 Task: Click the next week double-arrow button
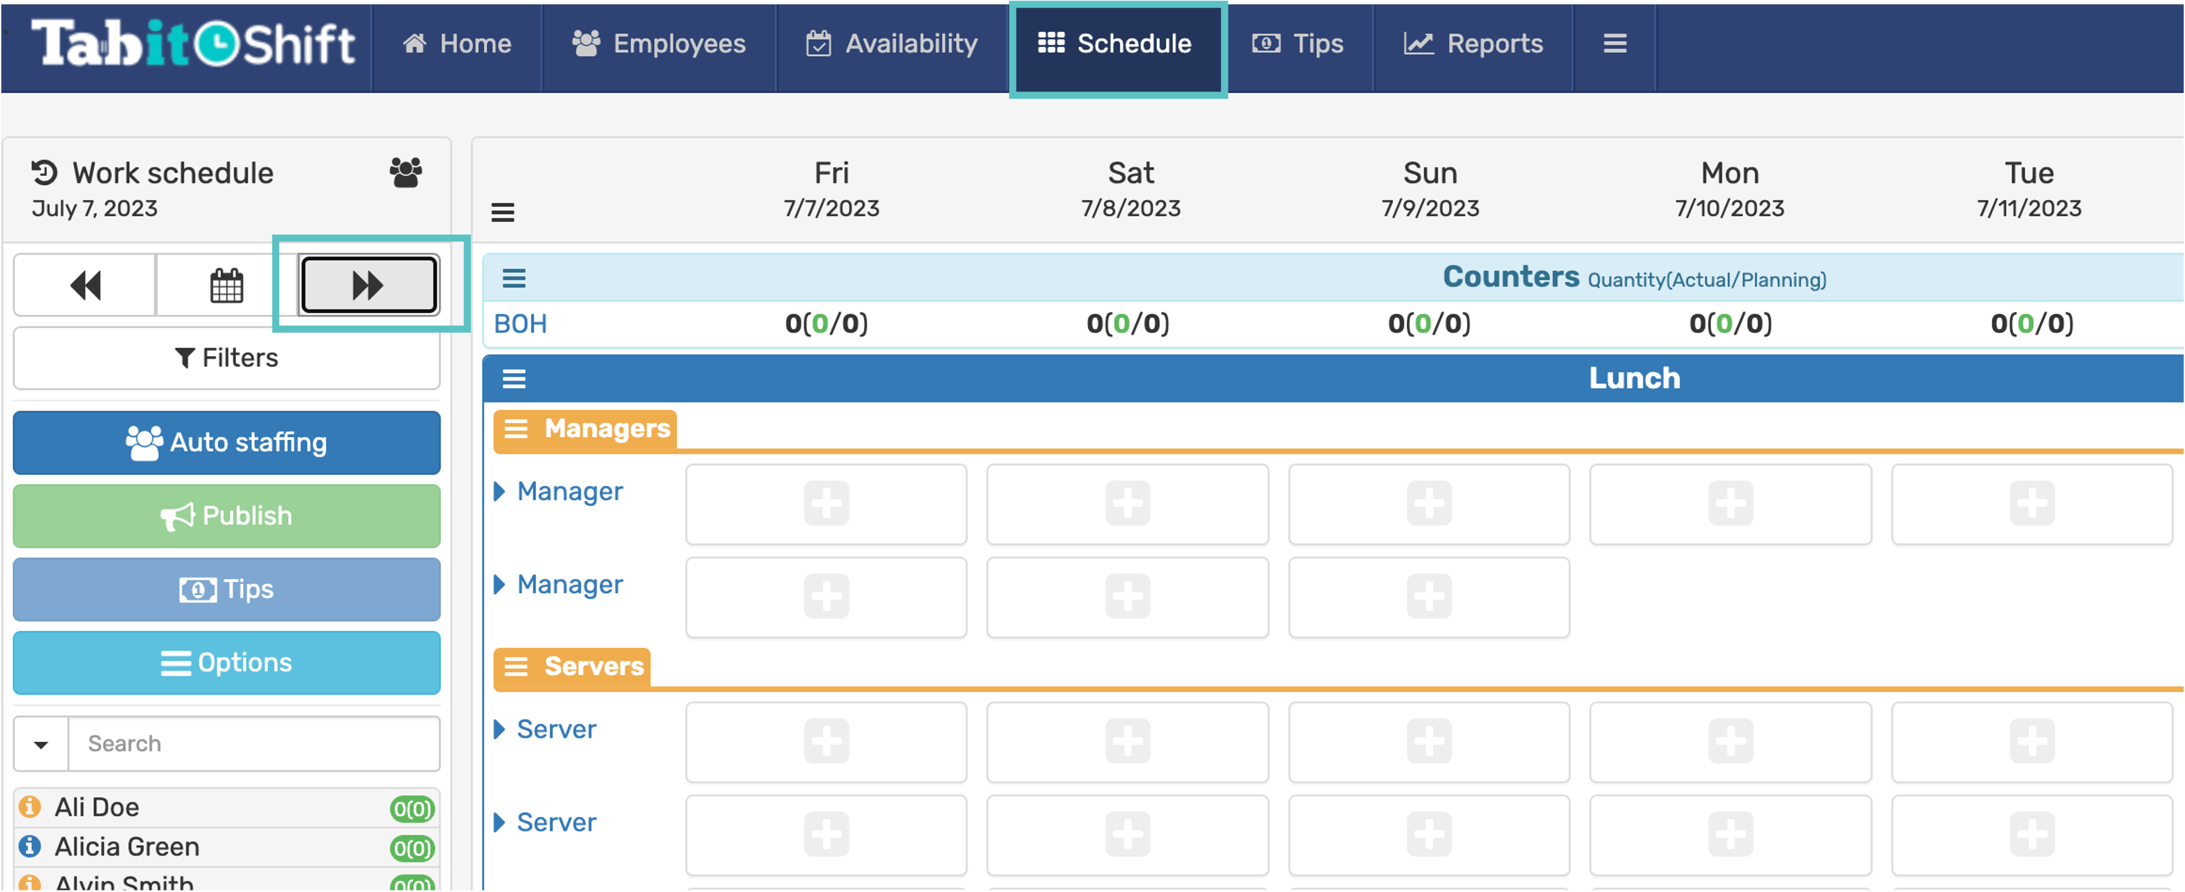coord(369,286)
